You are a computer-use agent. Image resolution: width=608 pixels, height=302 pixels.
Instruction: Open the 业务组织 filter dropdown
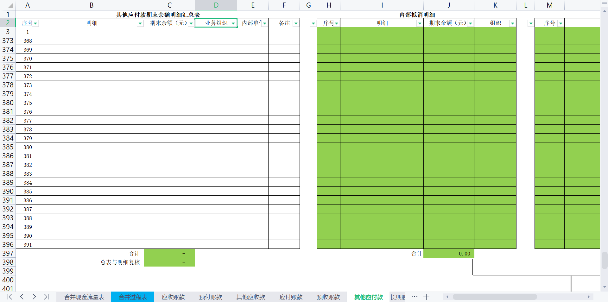point(233,23)
